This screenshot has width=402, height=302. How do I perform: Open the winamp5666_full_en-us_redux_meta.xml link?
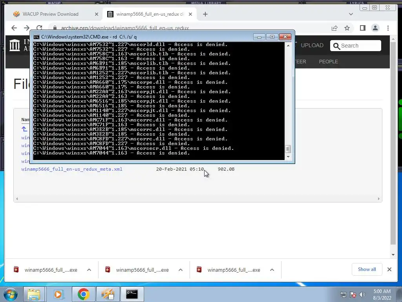tap(72, 169)
